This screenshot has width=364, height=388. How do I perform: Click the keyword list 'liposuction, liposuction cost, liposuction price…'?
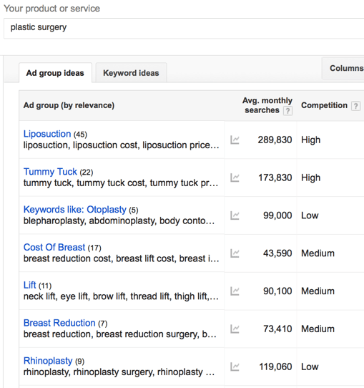121,145
